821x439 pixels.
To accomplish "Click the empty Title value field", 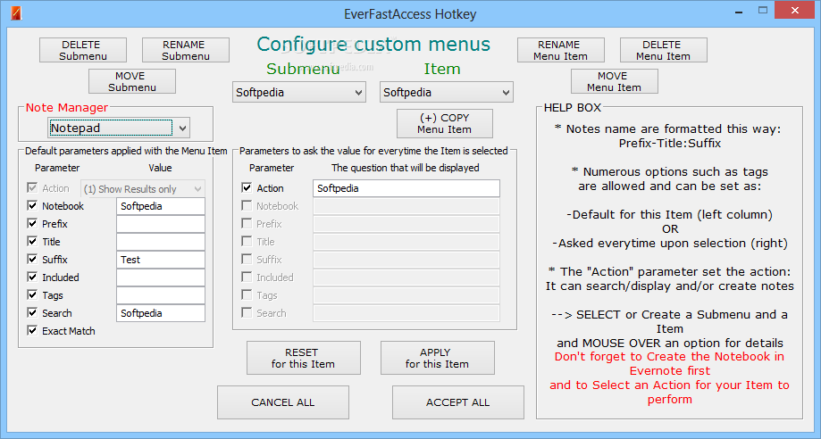I will (161, 242).
